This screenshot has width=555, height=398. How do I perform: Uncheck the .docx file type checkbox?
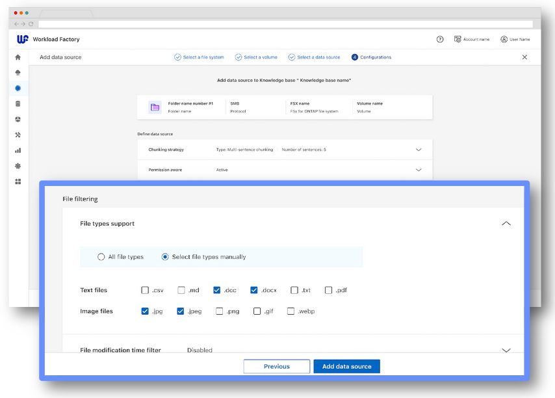[x=253, y=289]
